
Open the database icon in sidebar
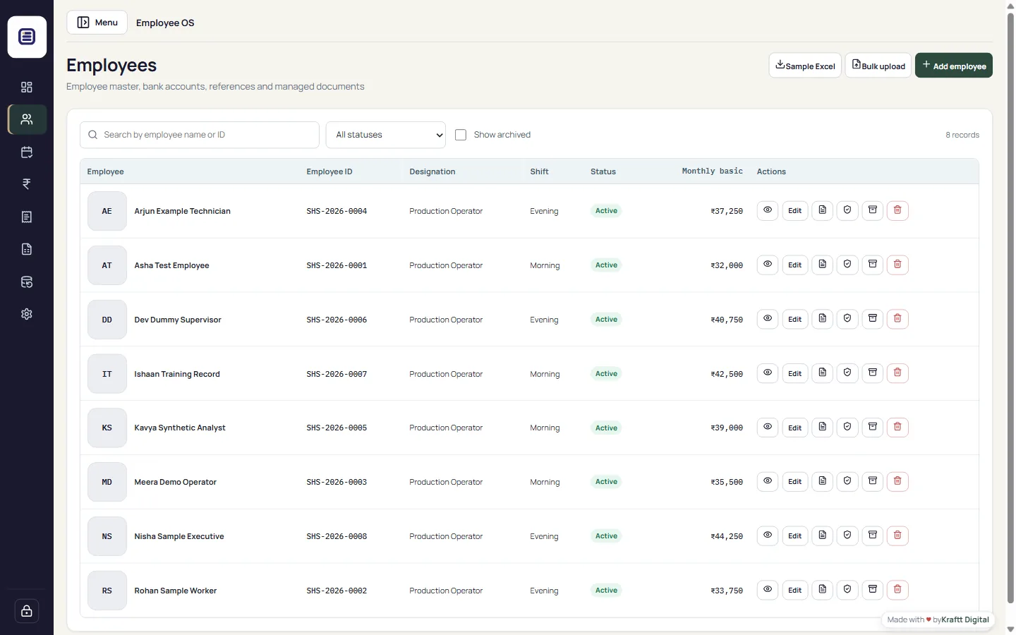pos(27,282)
